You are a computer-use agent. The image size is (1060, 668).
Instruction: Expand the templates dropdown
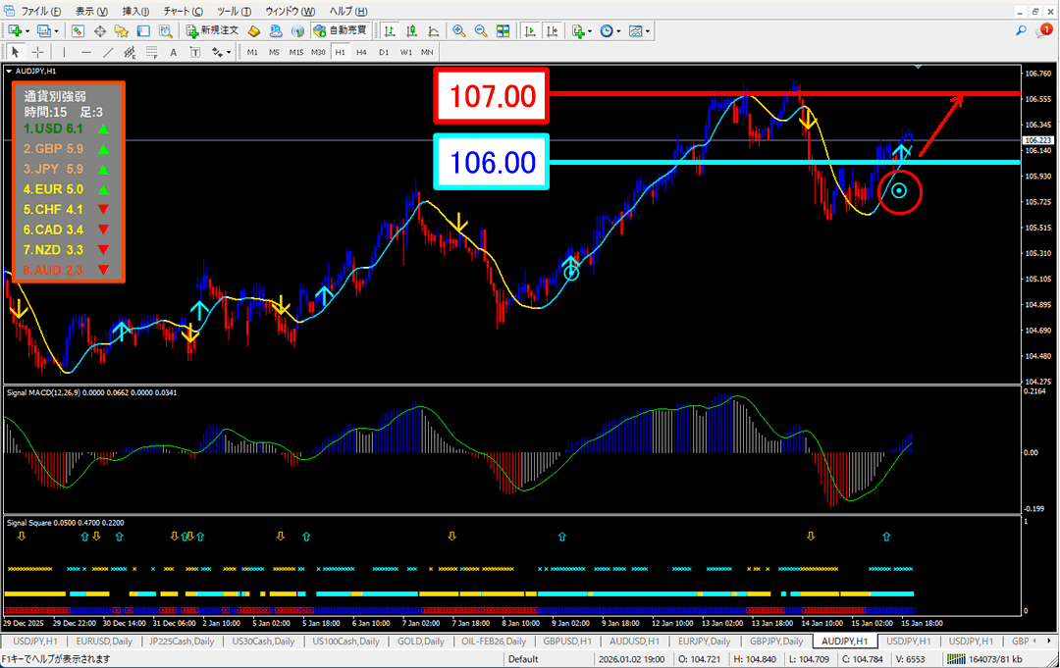click(x=649, y=30)
